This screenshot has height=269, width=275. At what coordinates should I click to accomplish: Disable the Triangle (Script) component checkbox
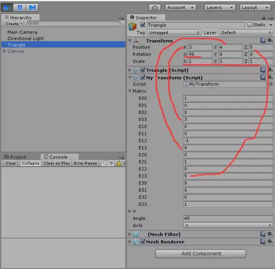[x=143, y=70]
